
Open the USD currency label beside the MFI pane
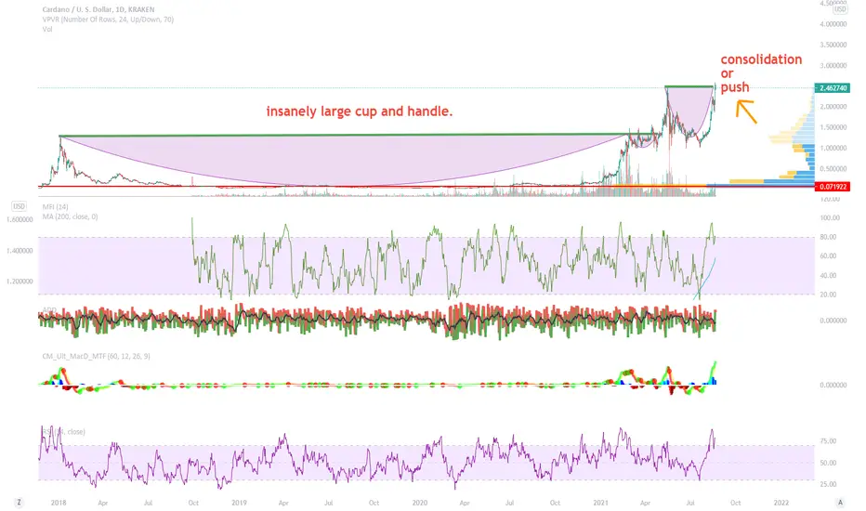click(x=20, y=206)
